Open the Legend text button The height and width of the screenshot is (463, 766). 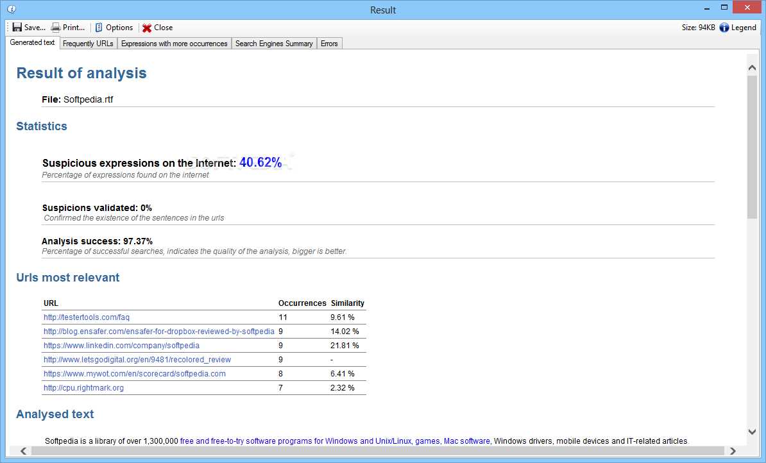tap(744, 28)
